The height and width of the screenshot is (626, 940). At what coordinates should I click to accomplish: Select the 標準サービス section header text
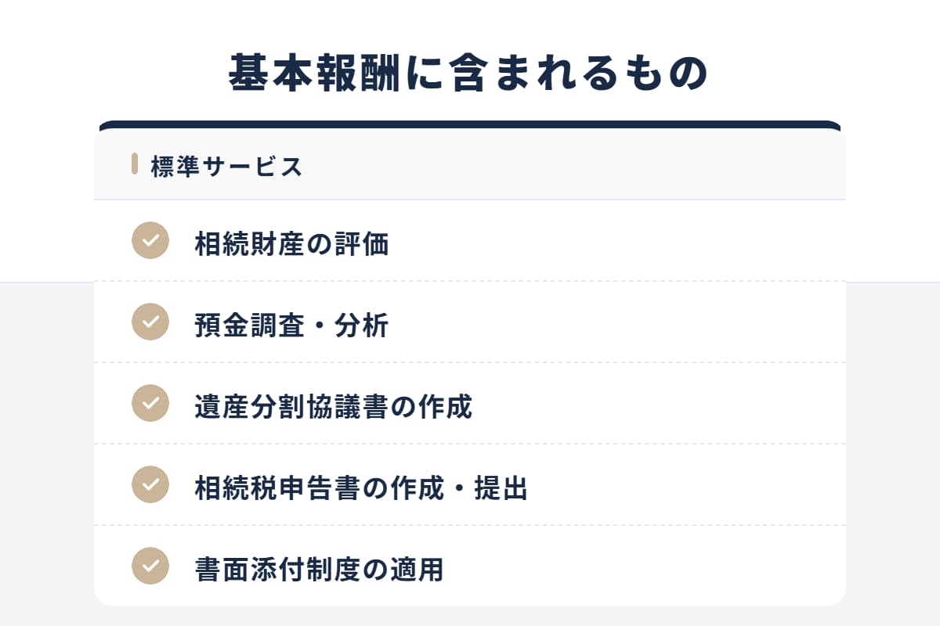[227, 167]
